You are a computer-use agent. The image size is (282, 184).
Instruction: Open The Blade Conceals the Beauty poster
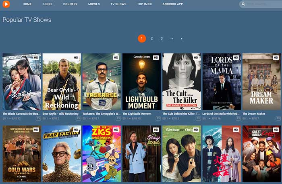pyautogui.click(x=22, y=82)
